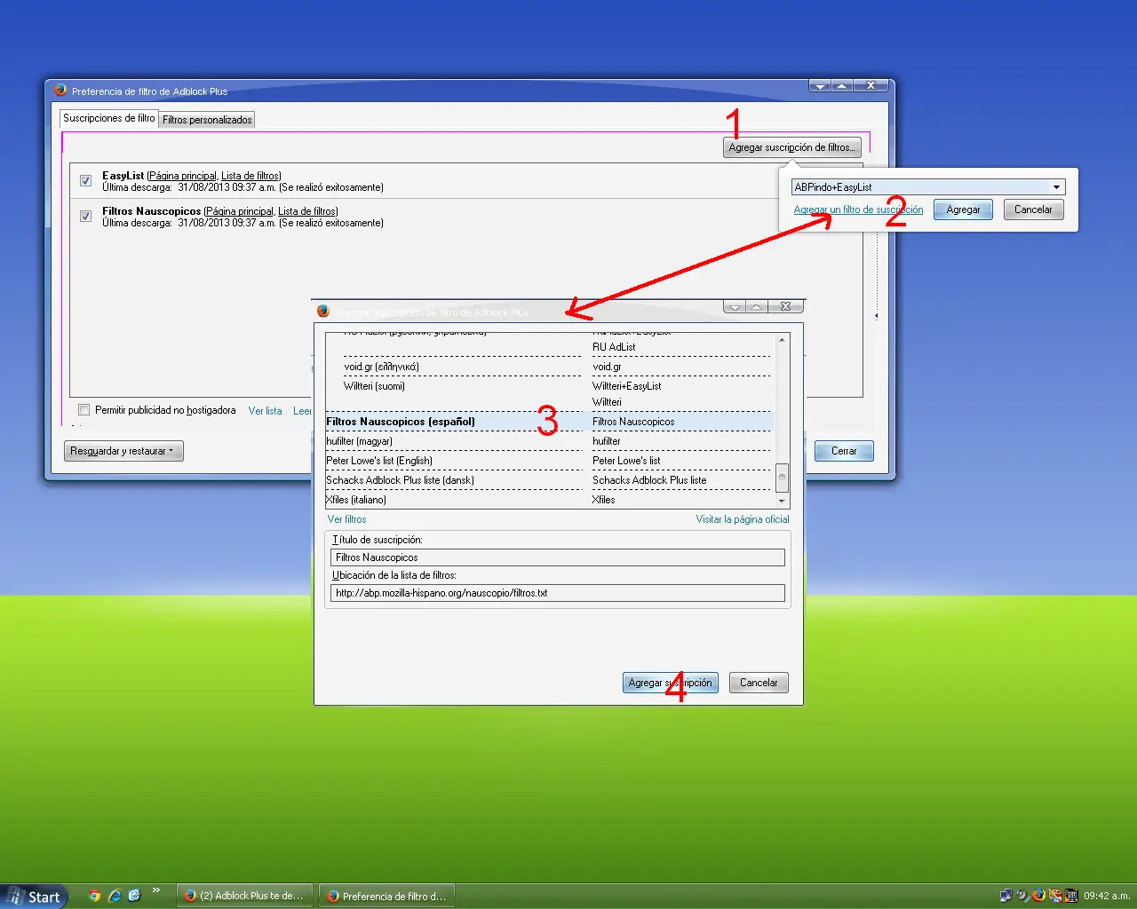Click the network connection tray icon
Screen dimensions: 1137x909
click(1006, 896)
